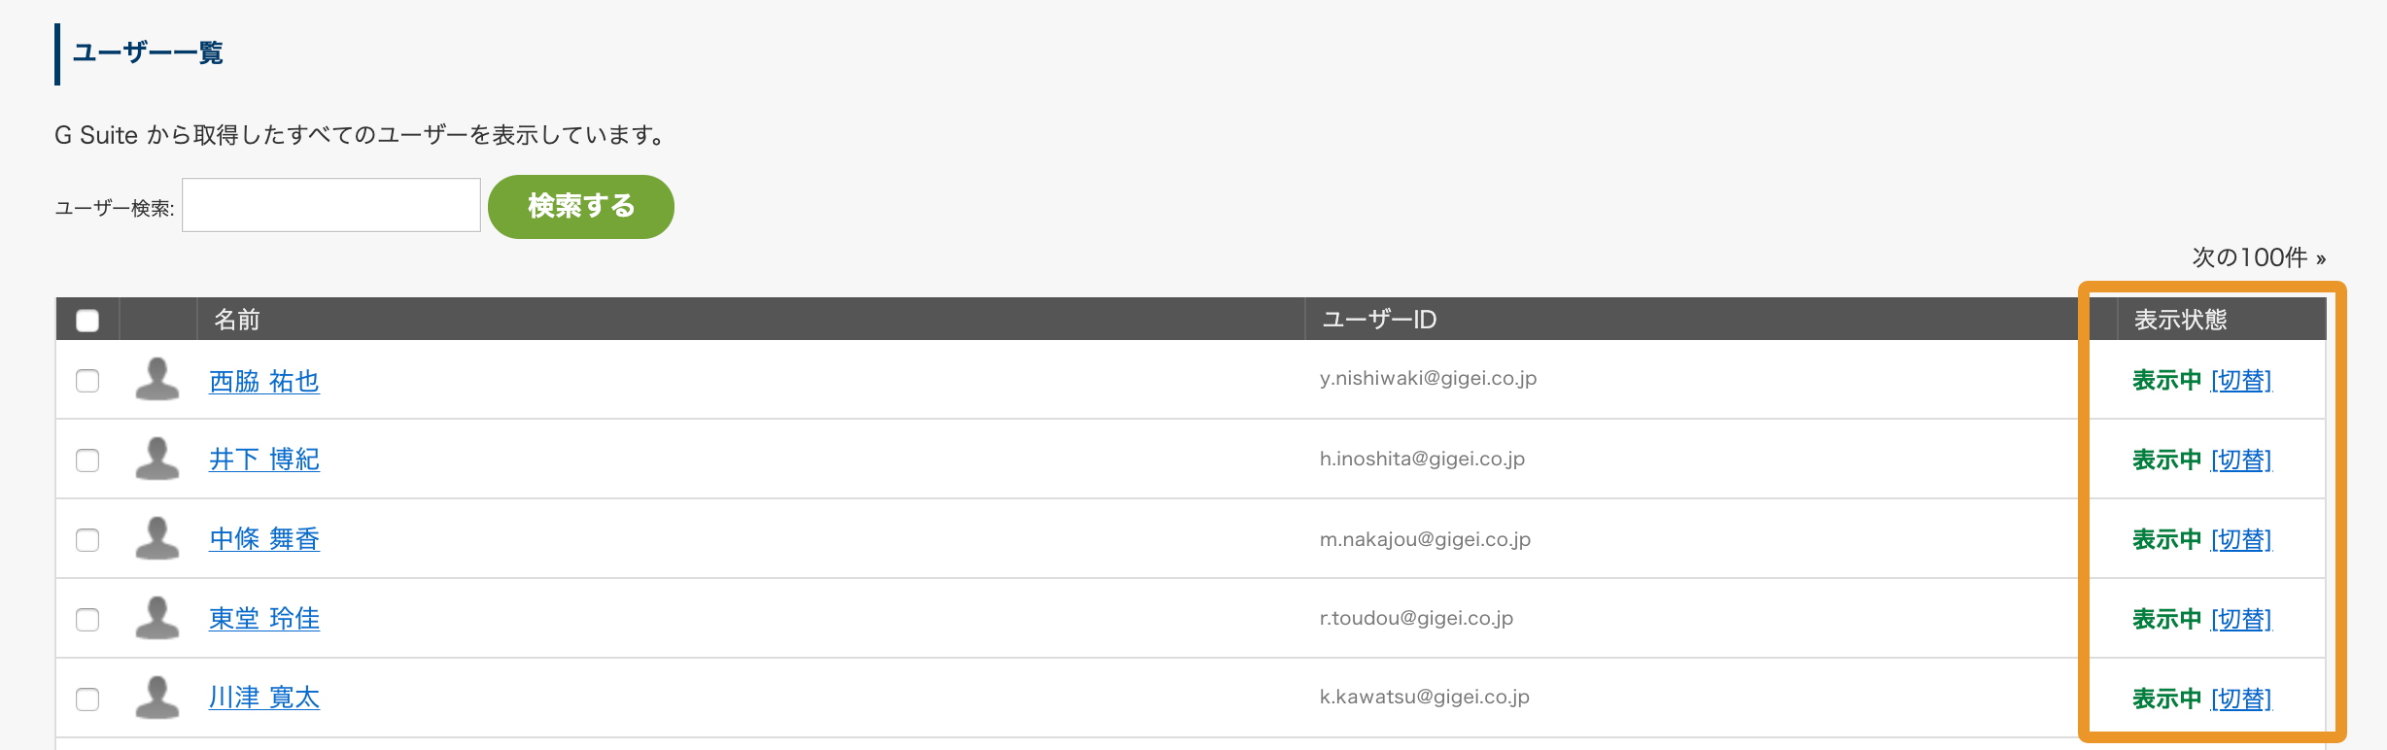
Task: Select the email r.toudou@gigei.co.jp
Action: coord(1416,618)
